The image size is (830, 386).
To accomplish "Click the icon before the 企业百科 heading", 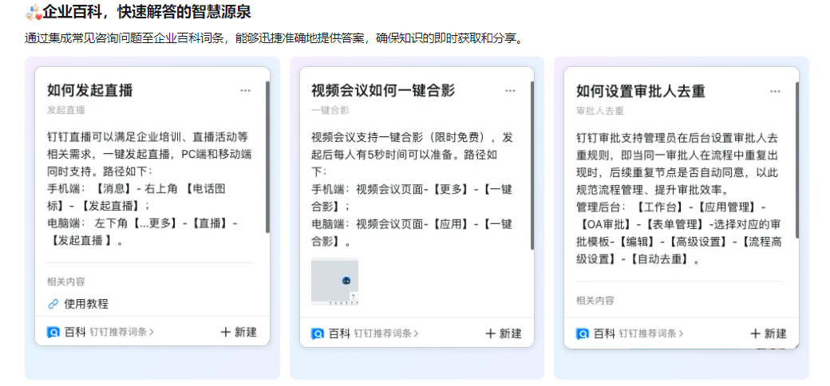I will (34, 13).
